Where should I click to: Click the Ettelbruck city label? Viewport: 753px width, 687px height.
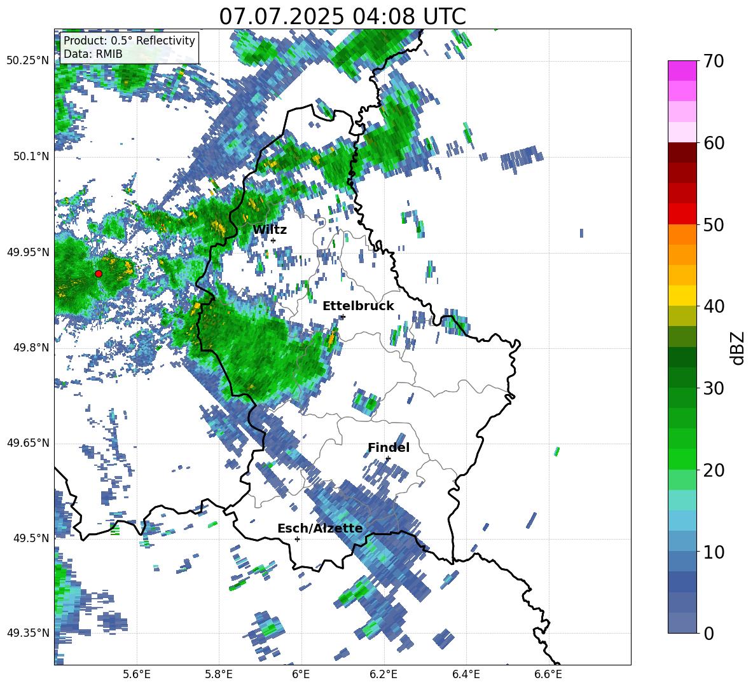358,306
